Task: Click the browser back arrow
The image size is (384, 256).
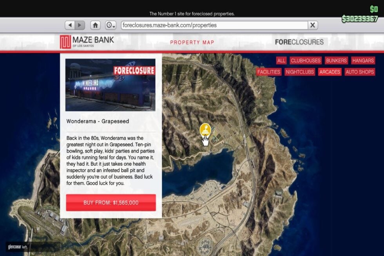Action: (70, 25)
